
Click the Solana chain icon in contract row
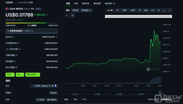tap(32, 86)
